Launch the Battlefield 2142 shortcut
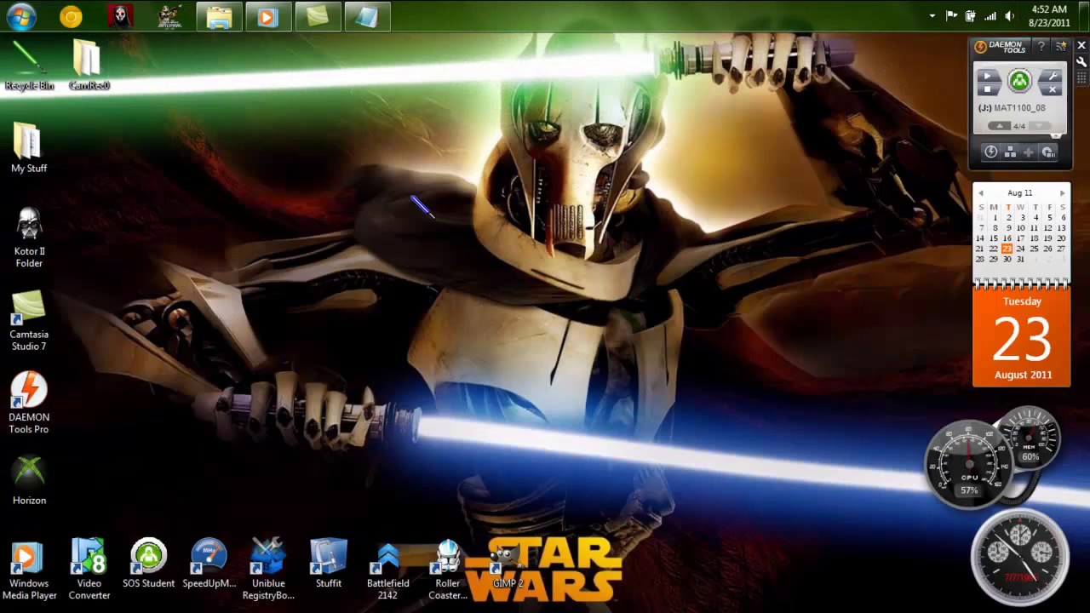Viewport: 1090px width, 613px height. 387,569
